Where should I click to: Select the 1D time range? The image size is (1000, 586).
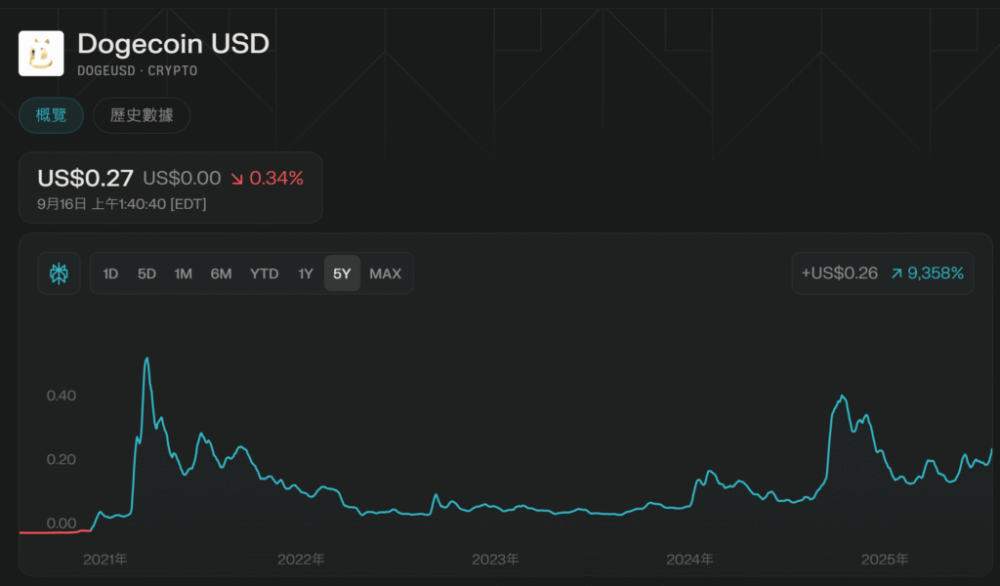click(110, 273)
